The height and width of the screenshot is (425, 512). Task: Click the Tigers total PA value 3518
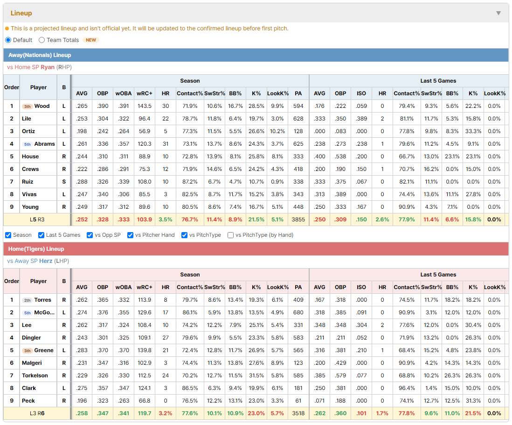[298, 414]
